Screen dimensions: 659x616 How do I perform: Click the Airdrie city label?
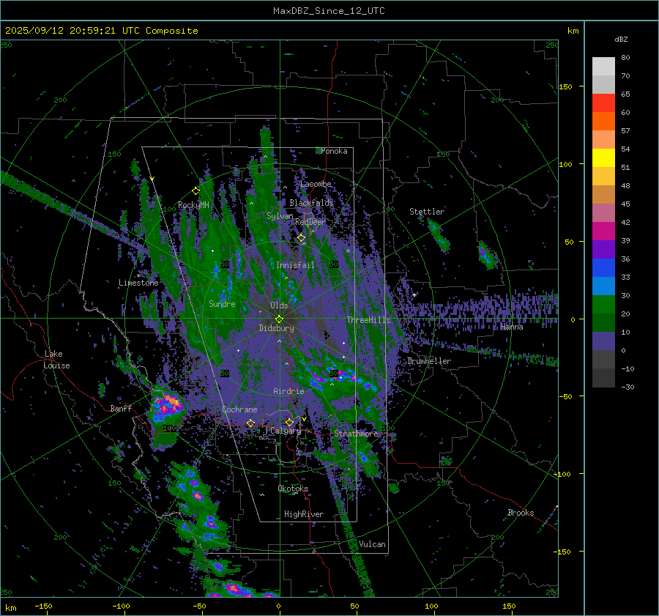pos(288,391)
